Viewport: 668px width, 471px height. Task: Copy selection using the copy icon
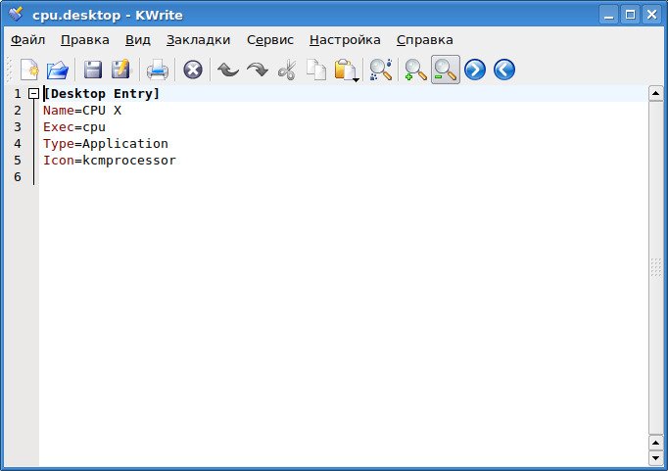coord(315,70)
